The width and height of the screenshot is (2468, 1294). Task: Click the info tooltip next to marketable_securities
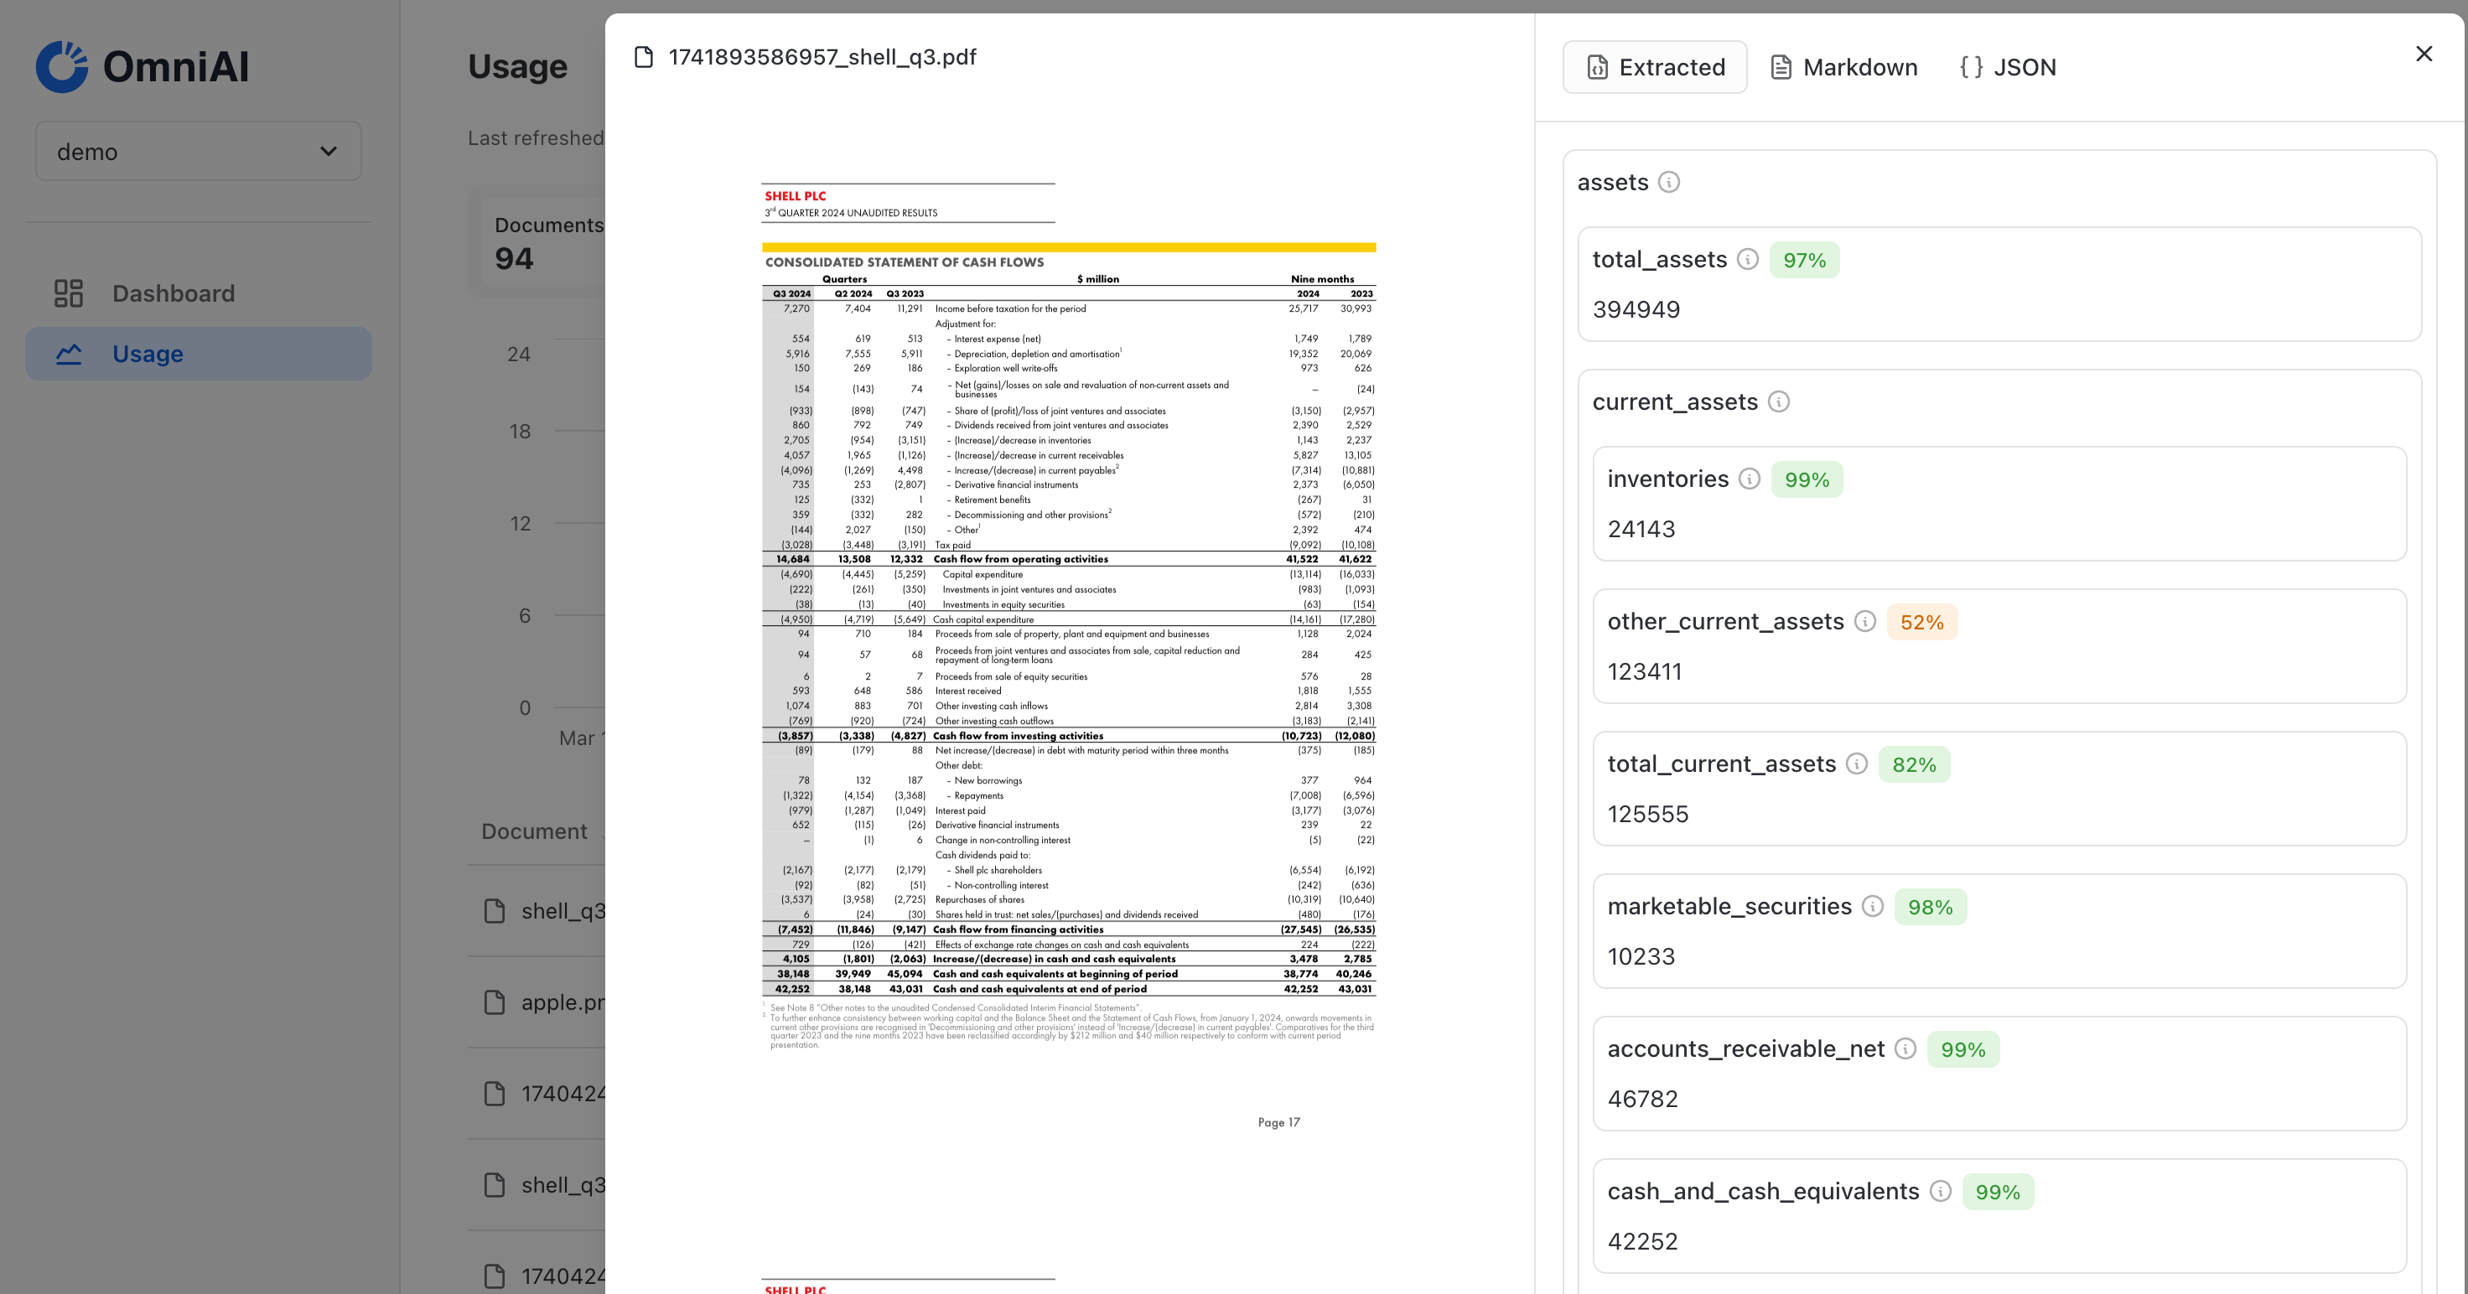point(1873,906)
